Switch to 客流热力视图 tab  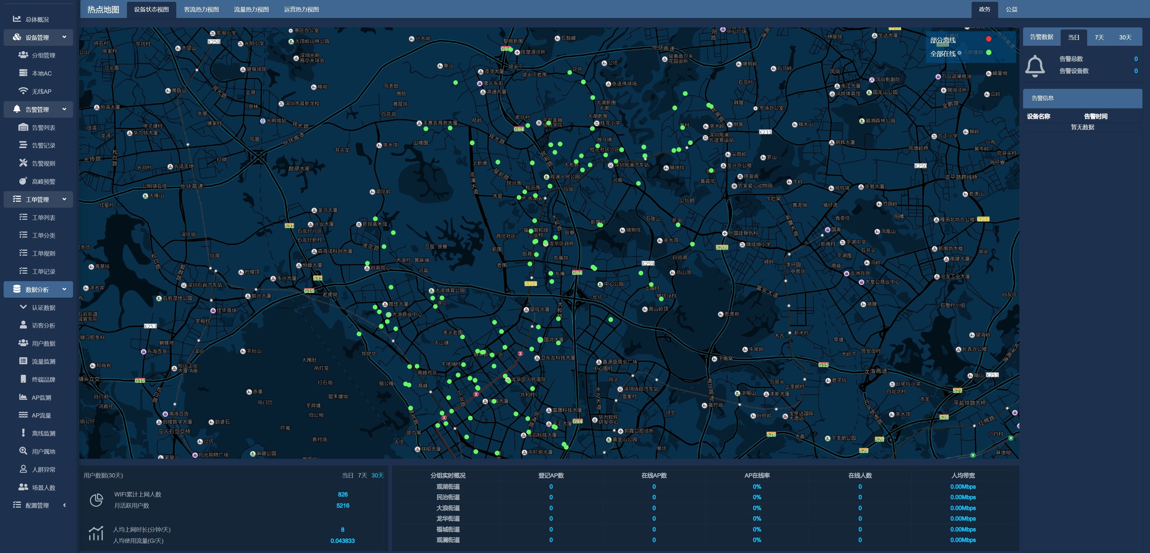(x=201, y=9)
